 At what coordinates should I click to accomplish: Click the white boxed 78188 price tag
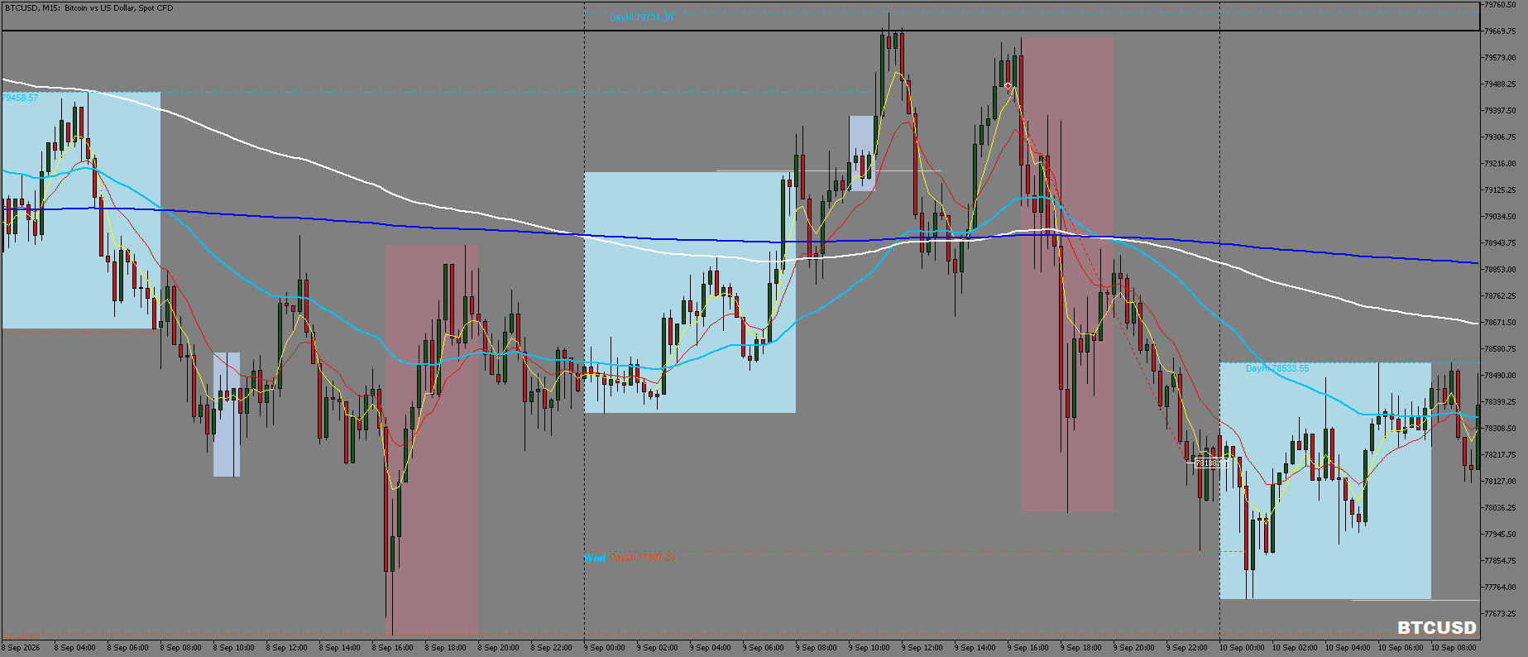(x=1212, y=463)
